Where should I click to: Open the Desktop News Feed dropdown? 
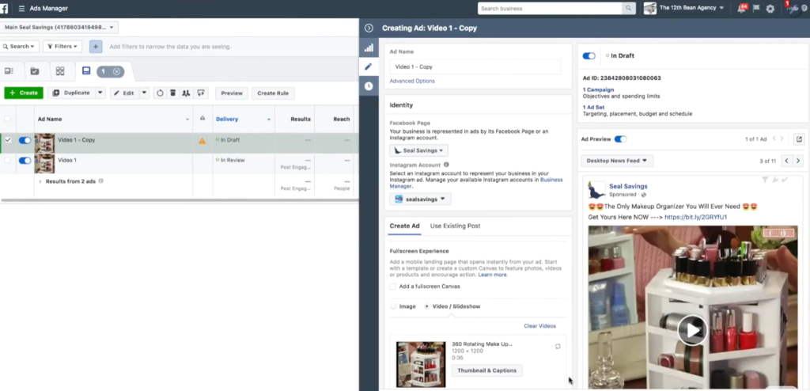click(617, 161)
